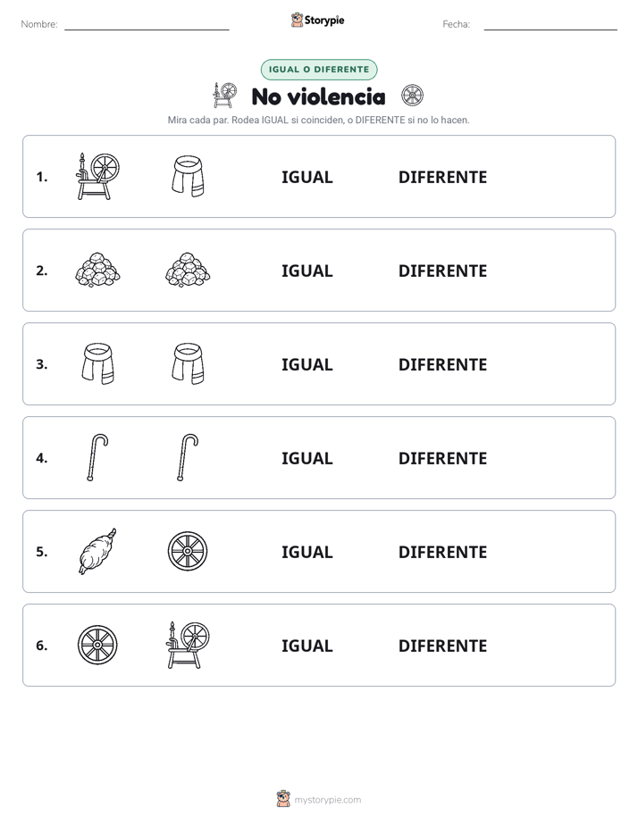Screen dimensions: 638x825
Task: Click the Nombre line field
Action: point(147,24)
